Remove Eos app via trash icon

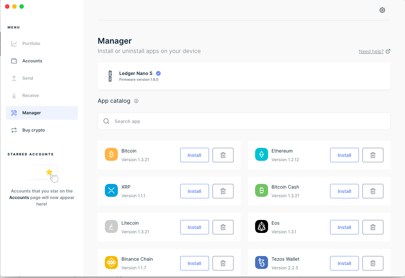click(373, 227)
